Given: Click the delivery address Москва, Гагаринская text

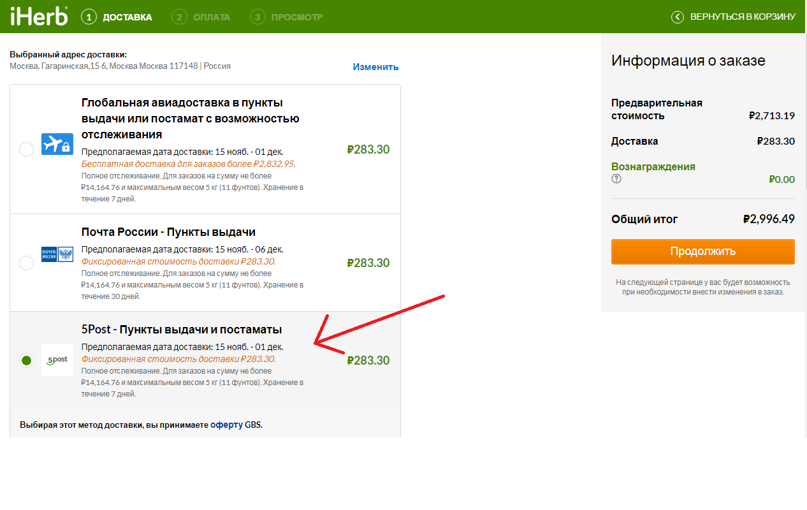Looking at the screenshot, I should pos(120,66).
